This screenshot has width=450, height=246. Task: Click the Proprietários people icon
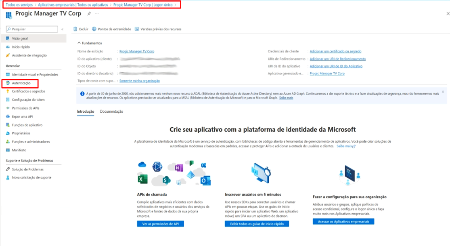[8, 133]
